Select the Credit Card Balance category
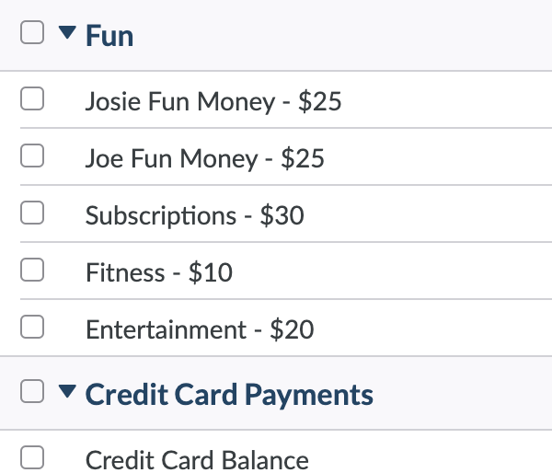 tap(197, 459)
